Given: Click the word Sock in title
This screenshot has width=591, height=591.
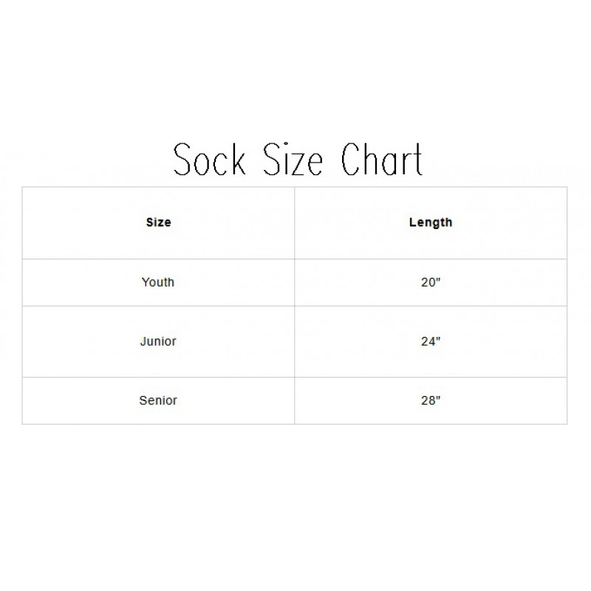Looking at the screenshot, I should tap(210, 160).
